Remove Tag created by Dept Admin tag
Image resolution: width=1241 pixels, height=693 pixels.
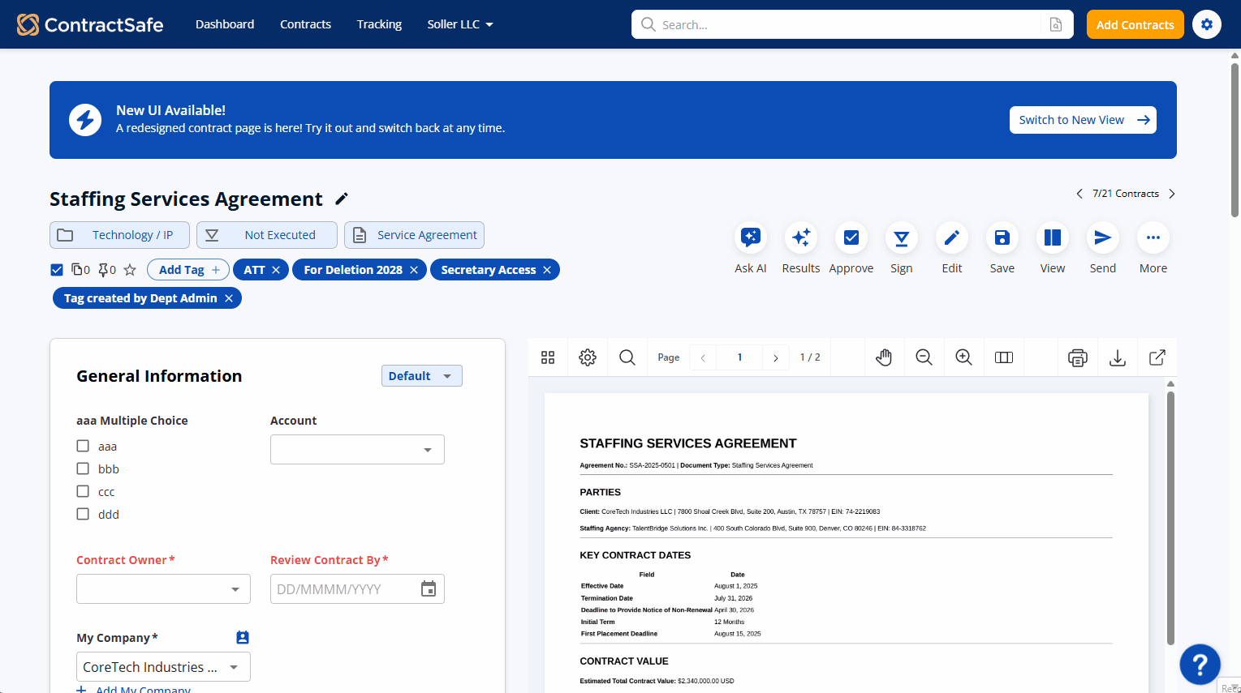(x=229, y=298)
